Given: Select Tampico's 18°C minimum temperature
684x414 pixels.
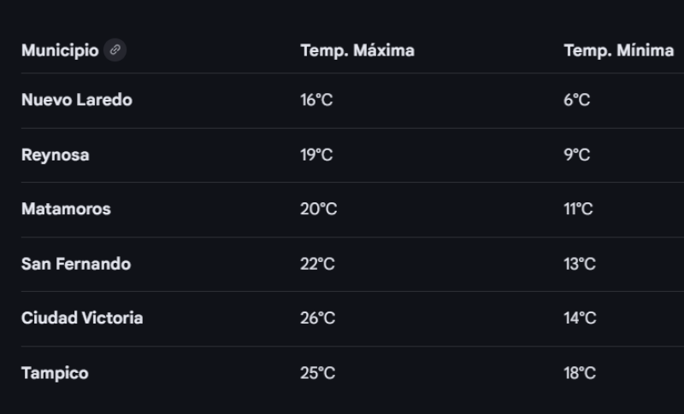Looking at the screenshot, I should 580,373.
